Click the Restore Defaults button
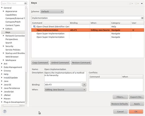 click(x=120, y=104)
